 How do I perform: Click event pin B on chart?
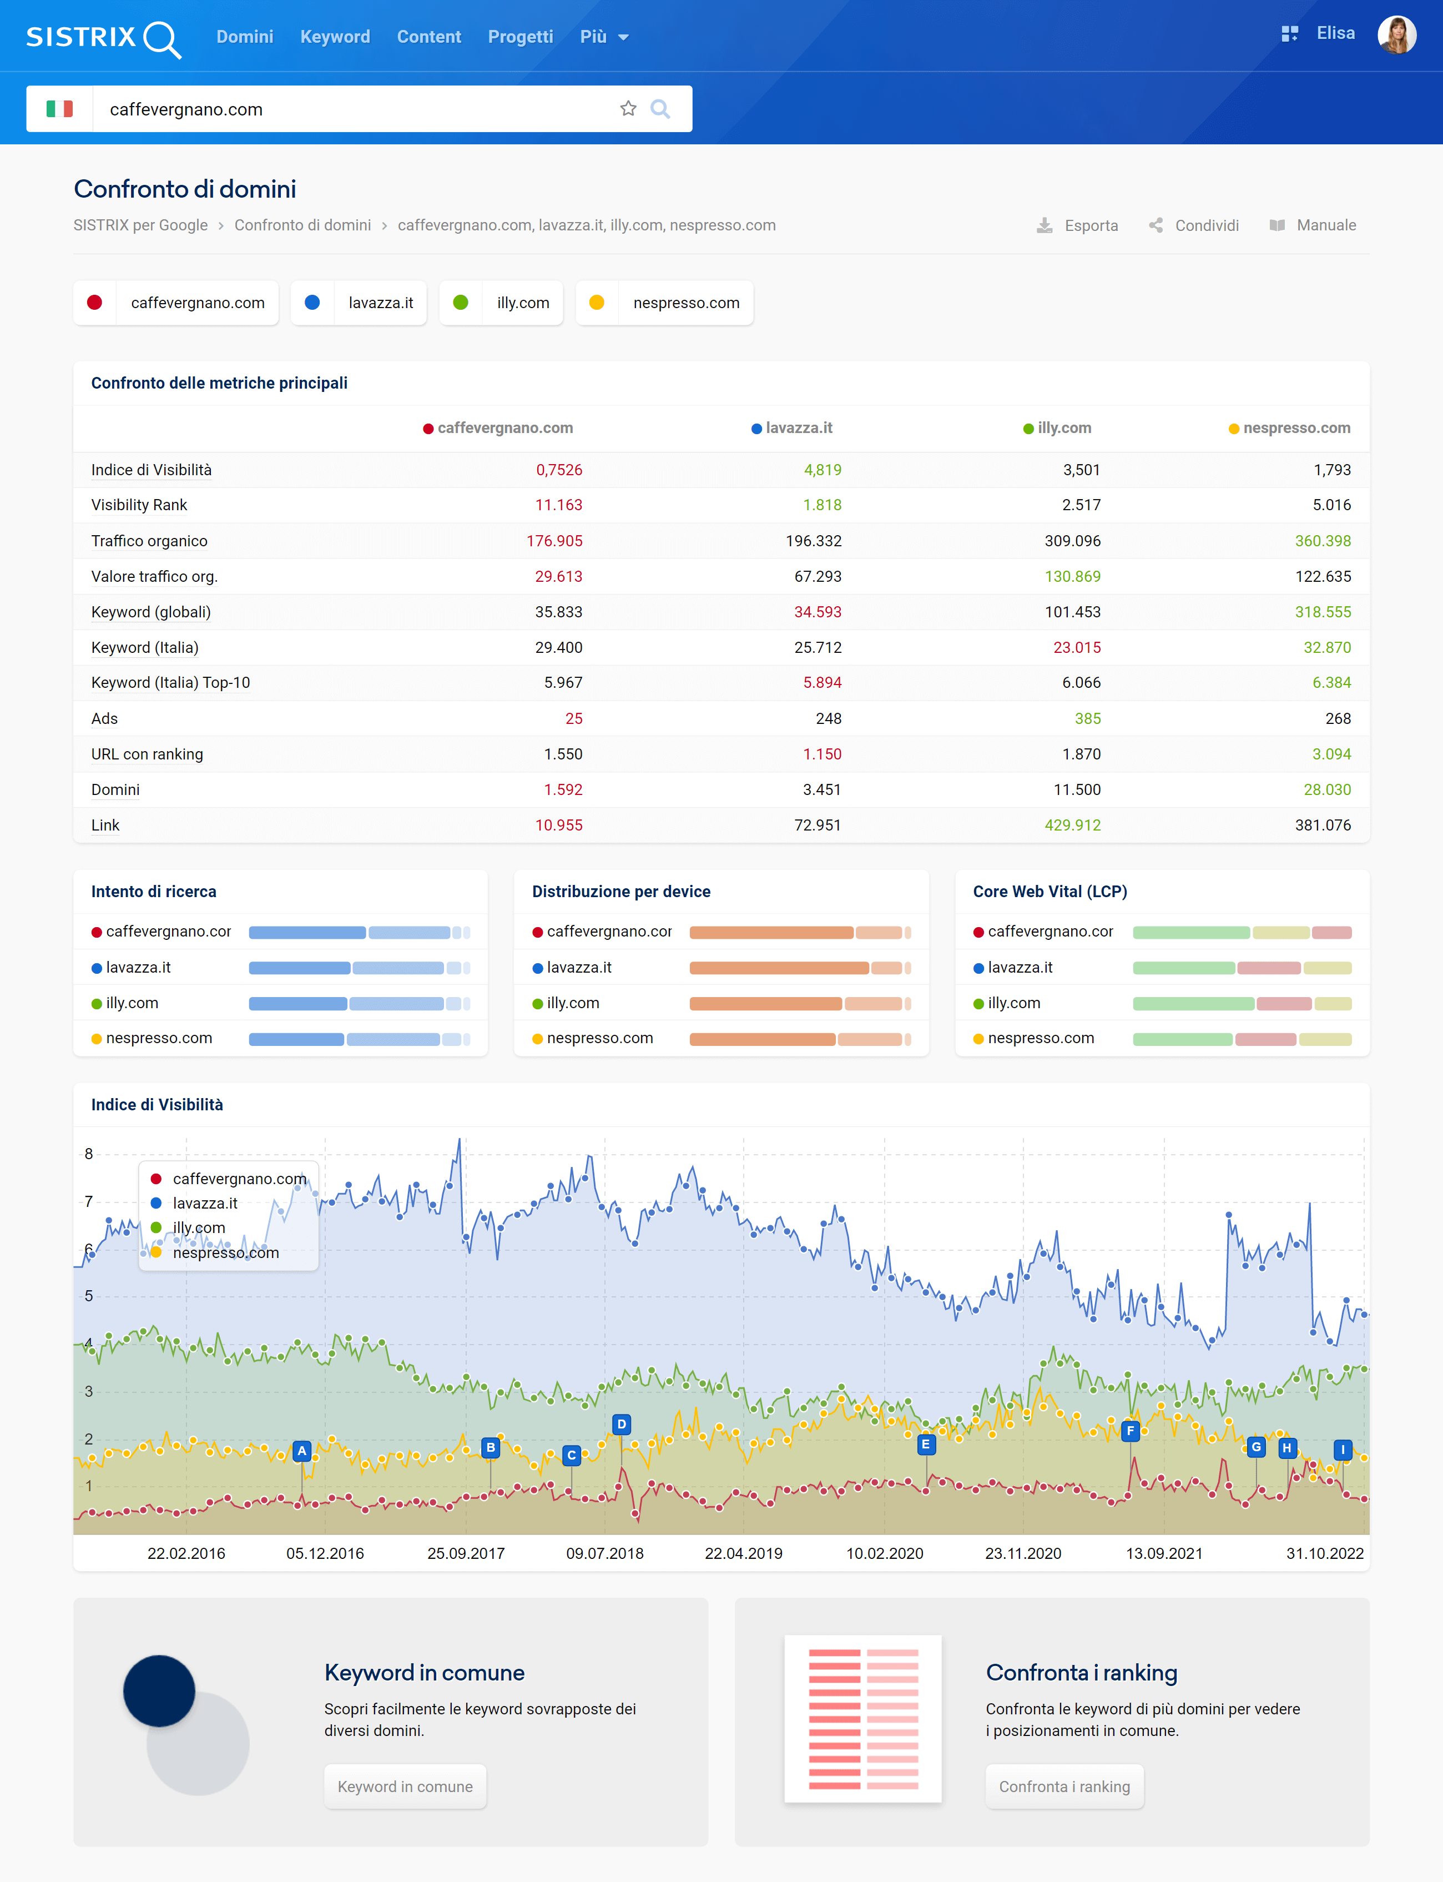[491, 1447]
